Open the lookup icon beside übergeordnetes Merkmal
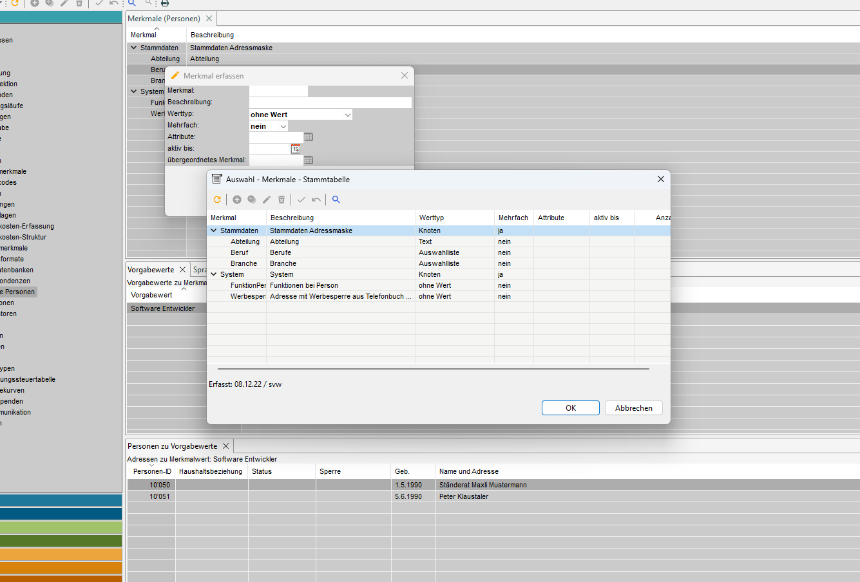This screenshot has height=582, width=860. click(308, 160)
